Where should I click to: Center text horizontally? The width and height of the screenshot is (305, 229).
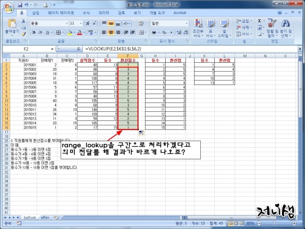tap(111, 33)
